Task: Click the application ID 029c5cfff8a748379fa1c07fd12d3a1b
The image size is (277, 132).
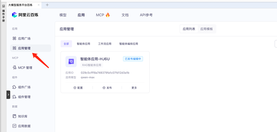Action: [x=105, y=73]
